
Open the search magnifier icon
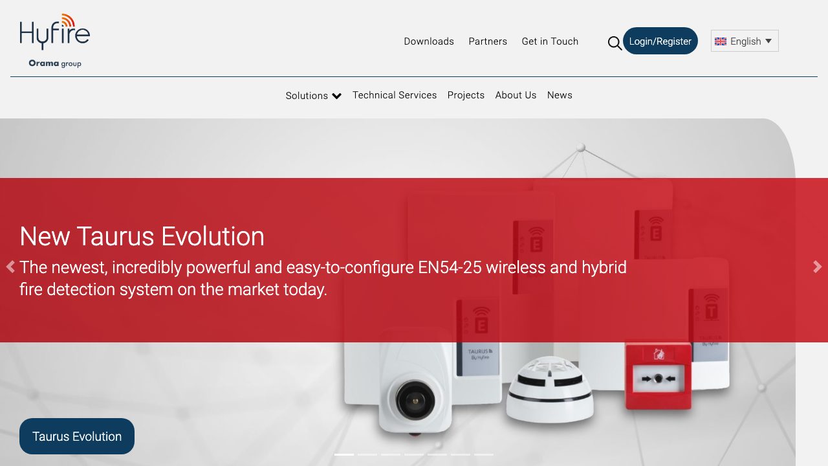point(615,43)
